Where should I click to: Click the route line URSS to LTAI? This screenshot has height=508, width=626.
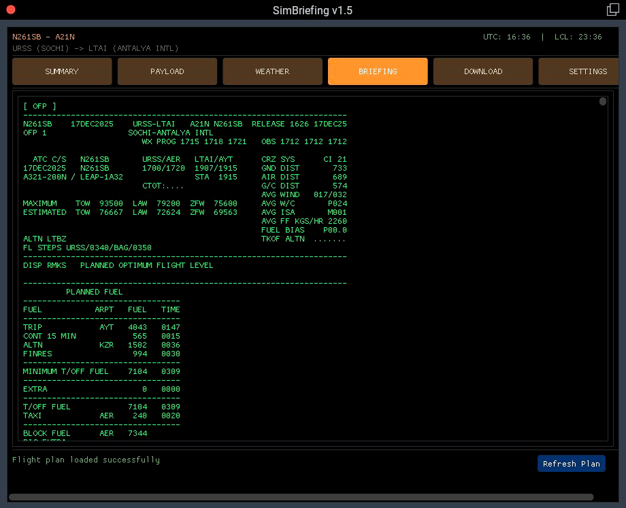[94, 48]
